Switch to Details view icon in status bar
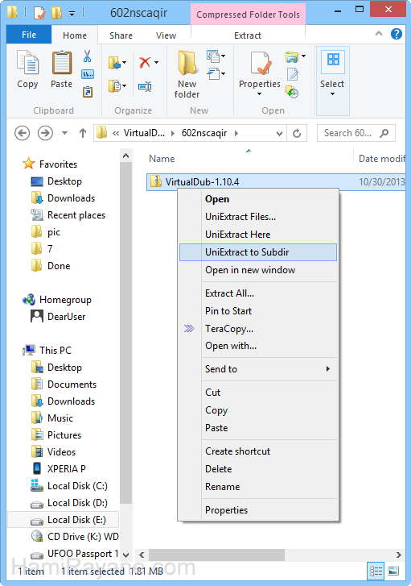411x586 pixels. click(x=376, y=571)
